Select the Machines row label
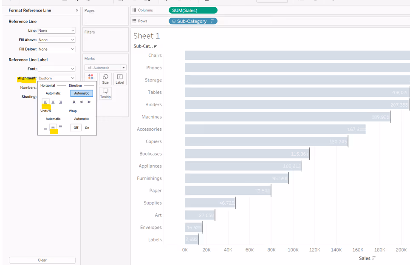The width and height of the screenshot is (410, 265). point(152,117)
